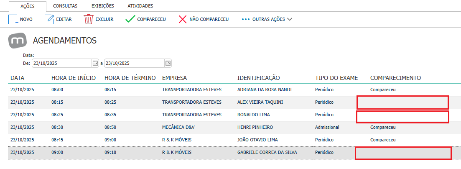The image size is (461, 169).
Task: Sort by the COMPARECIMENTO column header
Action: [x=395, y=78]
